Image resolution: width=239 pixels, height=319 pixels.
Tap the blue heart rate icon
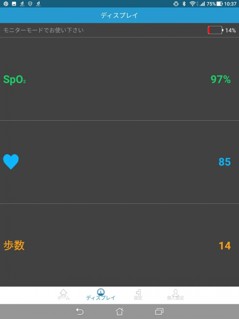tap(11, 161)
